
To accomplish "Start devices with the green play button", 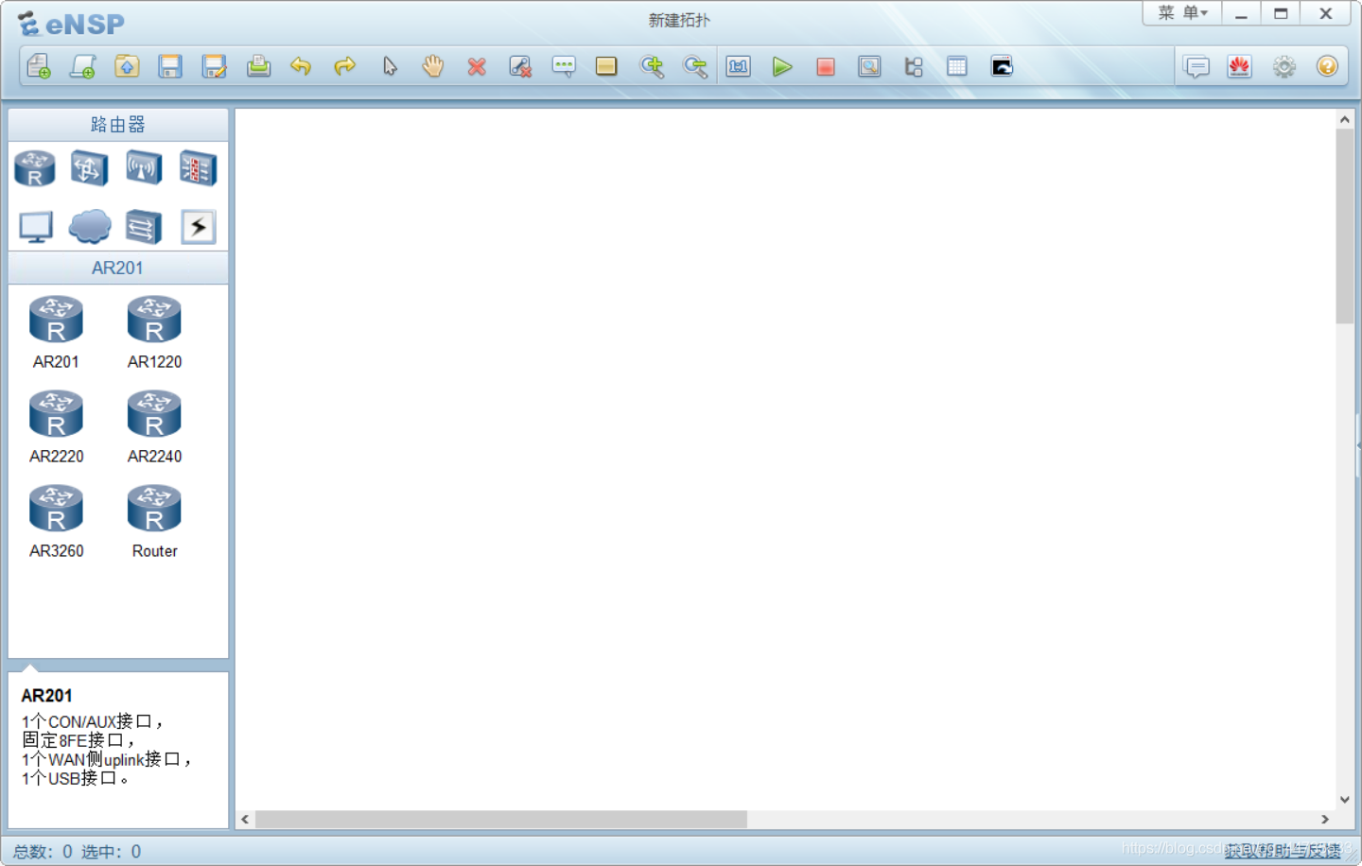I will (782, 66).
